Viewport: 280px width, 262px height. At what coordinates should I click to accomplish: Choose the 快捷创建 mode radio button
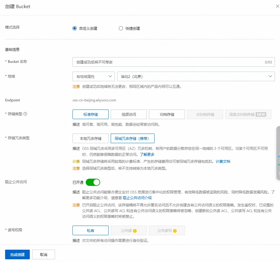click(121, 29)
